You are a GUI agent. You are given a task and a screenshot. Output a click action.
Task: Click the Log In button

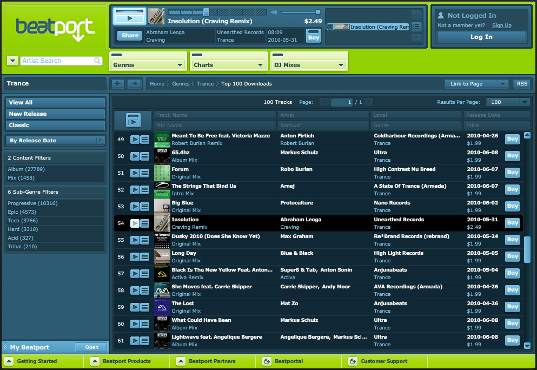click(x=481, y=37)
